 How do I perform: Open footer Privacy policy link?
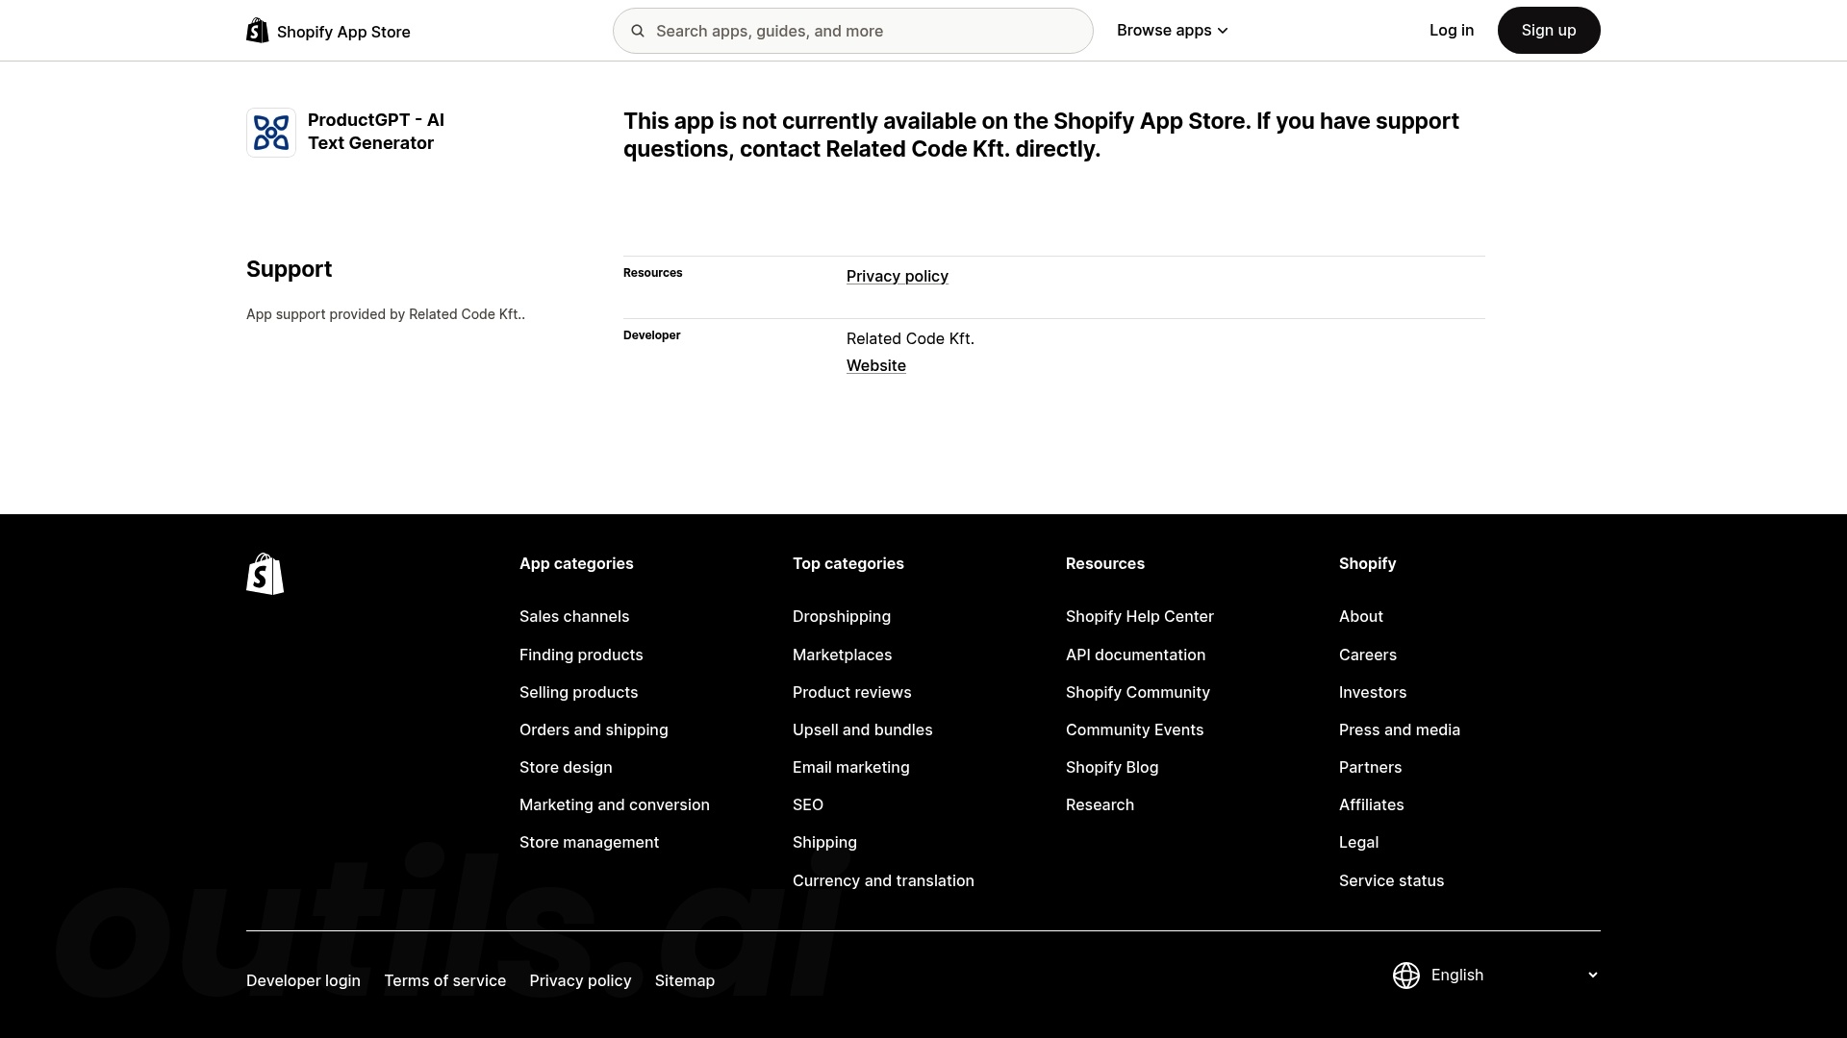click(x=580, y=981)
